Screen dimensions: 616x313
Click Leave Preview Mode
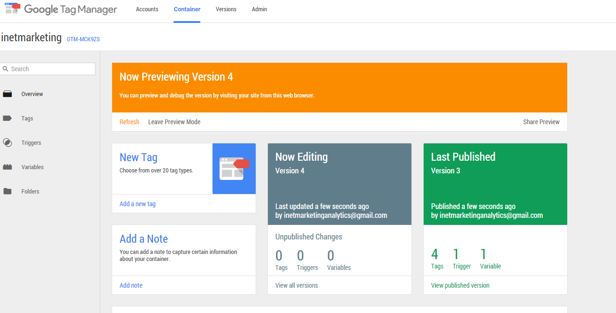(174, 122)
